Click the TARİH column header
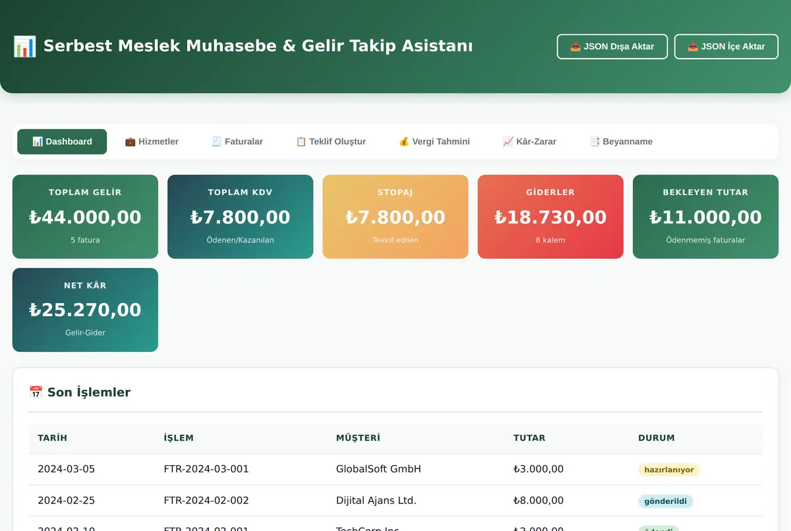The width and height of the screenshot is (791, 531). (x=53, y=438)
